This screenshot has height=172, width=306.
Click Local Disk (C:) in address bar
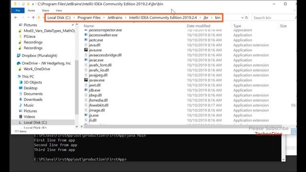click(59, 18)
